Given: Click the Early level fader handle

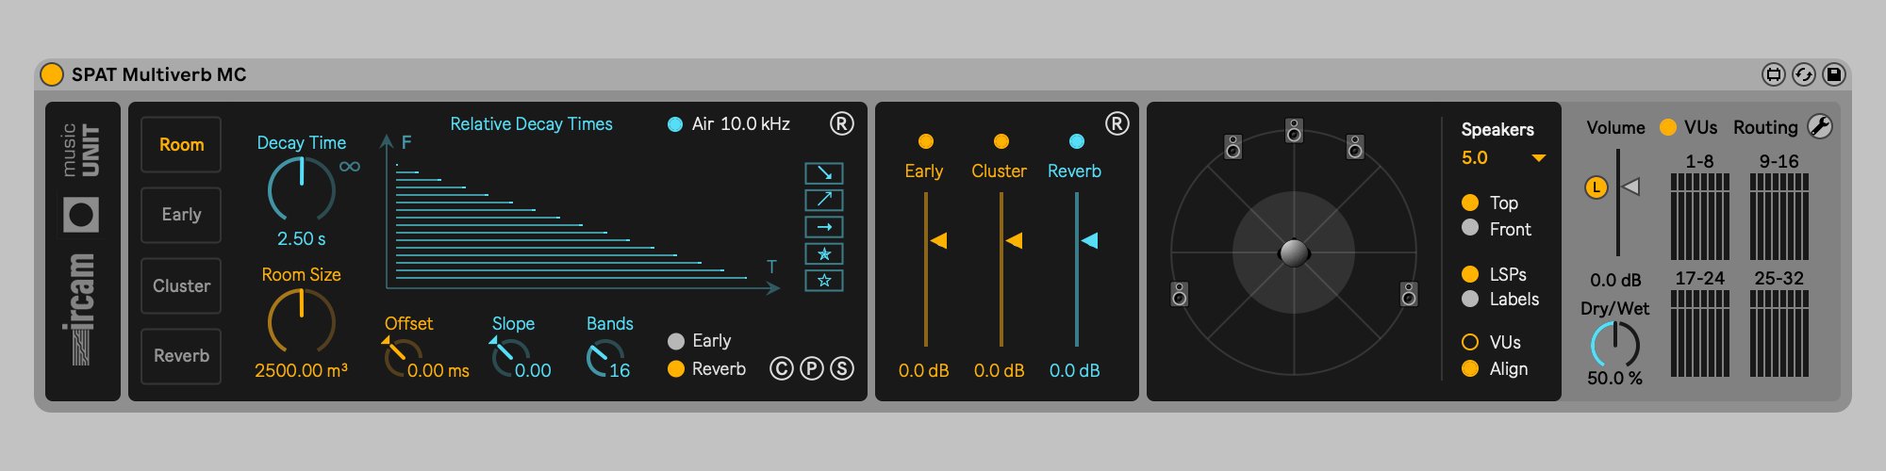Looking at the screenshot, I should pyautogui.click(x=938, y=241).
